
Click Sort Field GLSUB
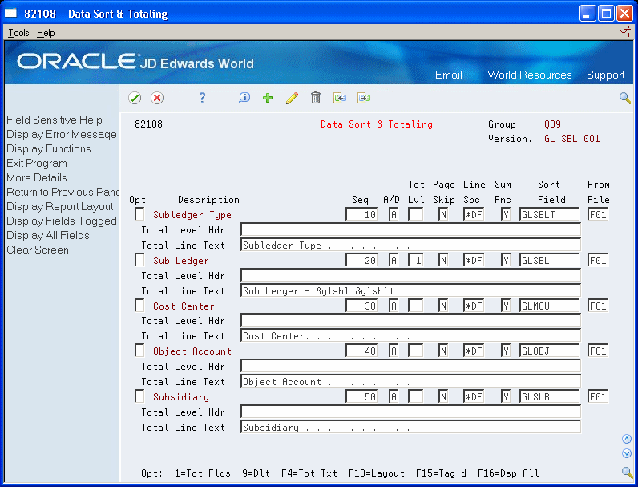click(x=549, y=396)
